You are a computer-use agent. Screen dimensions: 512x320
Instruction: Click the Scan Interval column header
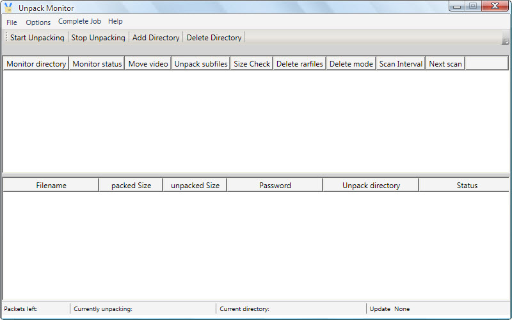tap(401, 64)
